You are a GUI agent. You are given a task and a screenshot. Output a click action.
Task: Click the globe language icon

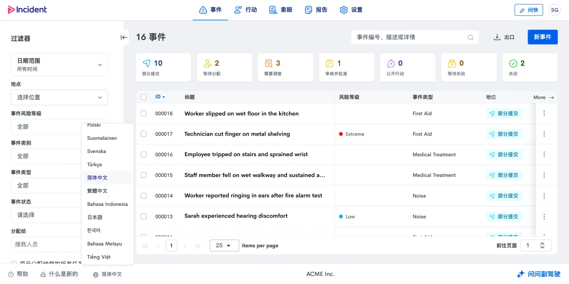(96, 274)
